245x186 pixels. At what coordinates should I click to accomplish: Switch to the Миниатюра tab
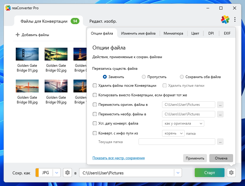tap(173, 33)
